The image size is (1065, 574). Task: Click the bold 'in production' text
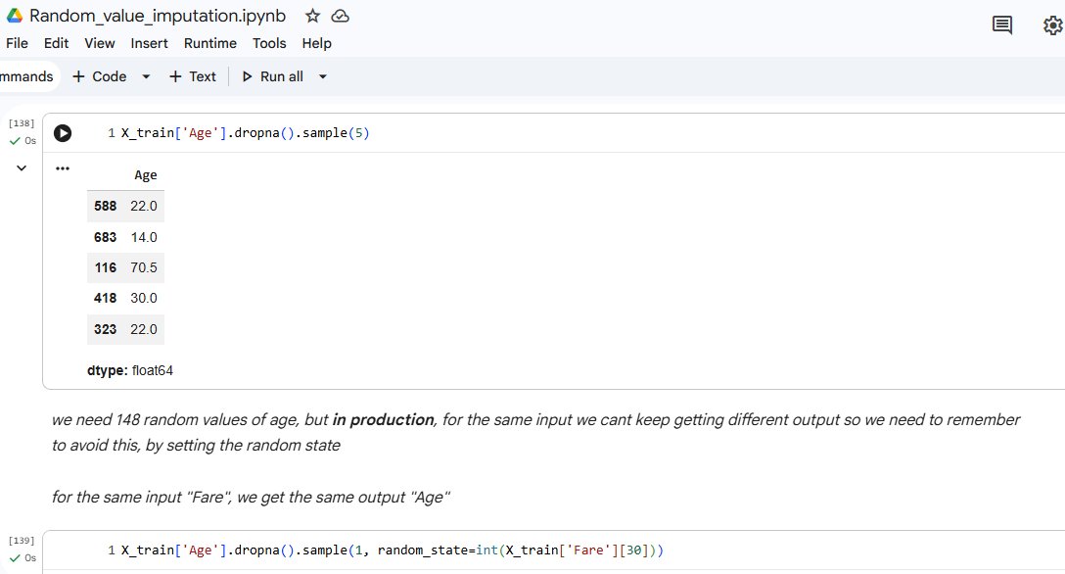tap(383, 420)
